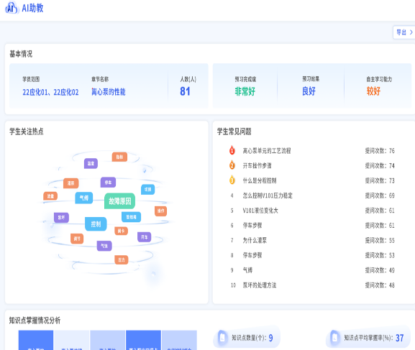Click the first dark blue knowledge heatmap block

tap(36, 340)
